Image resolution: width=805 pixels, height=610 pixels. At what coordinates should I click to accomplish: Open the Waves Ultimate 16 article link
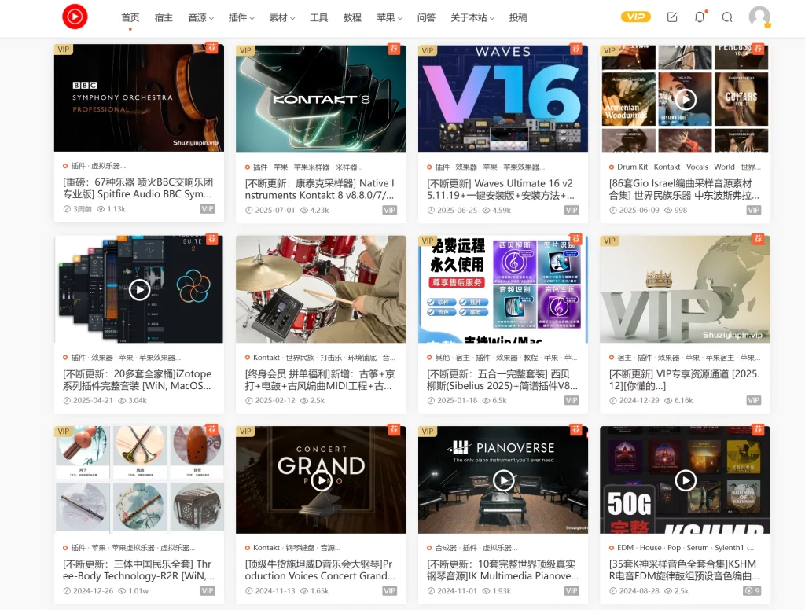tap(501, 191)
